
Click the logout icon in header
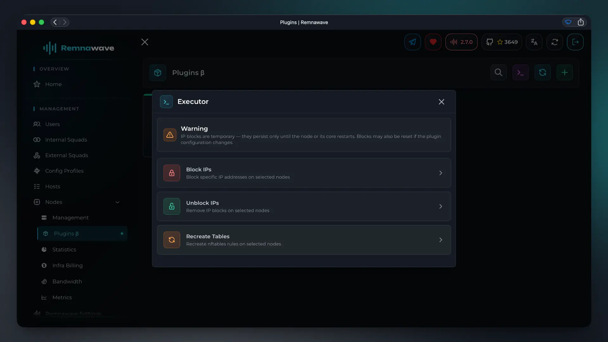click(x=575, y=42)
